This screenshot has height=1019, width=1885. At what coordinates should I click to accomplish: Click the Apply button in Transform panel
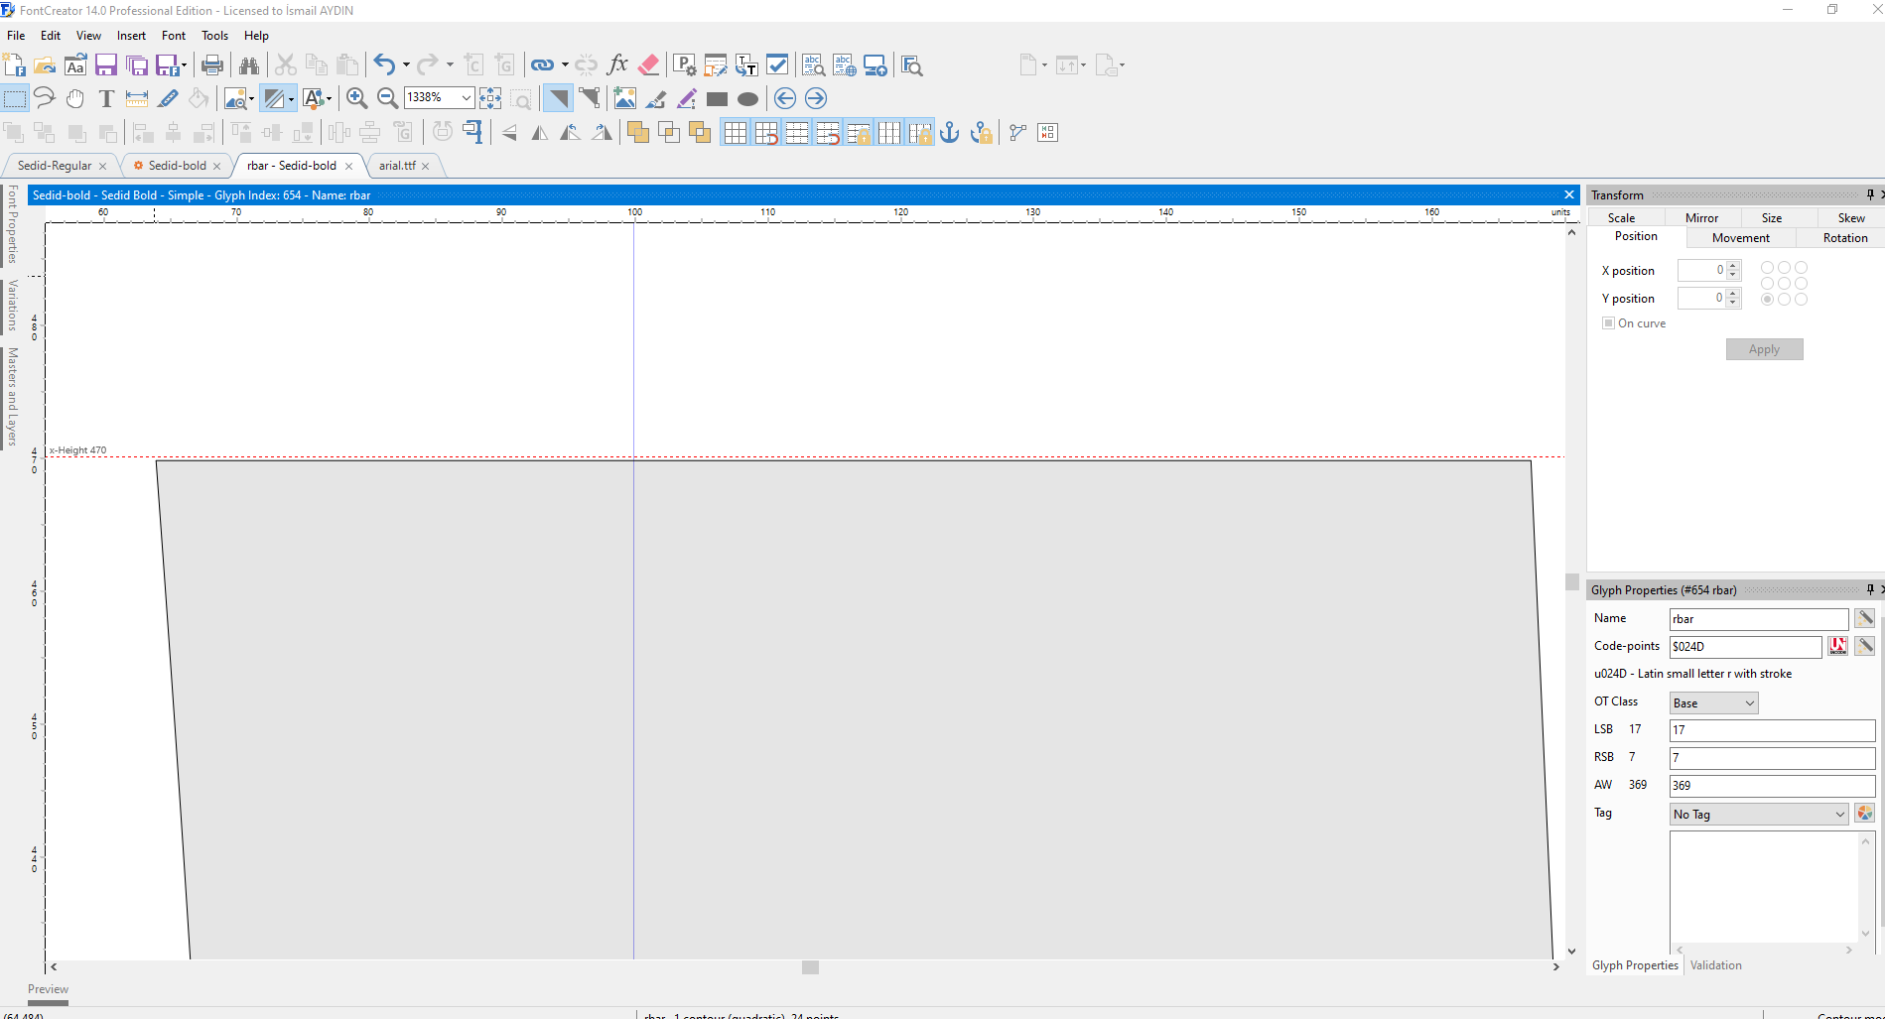(x=1764, y=349)
